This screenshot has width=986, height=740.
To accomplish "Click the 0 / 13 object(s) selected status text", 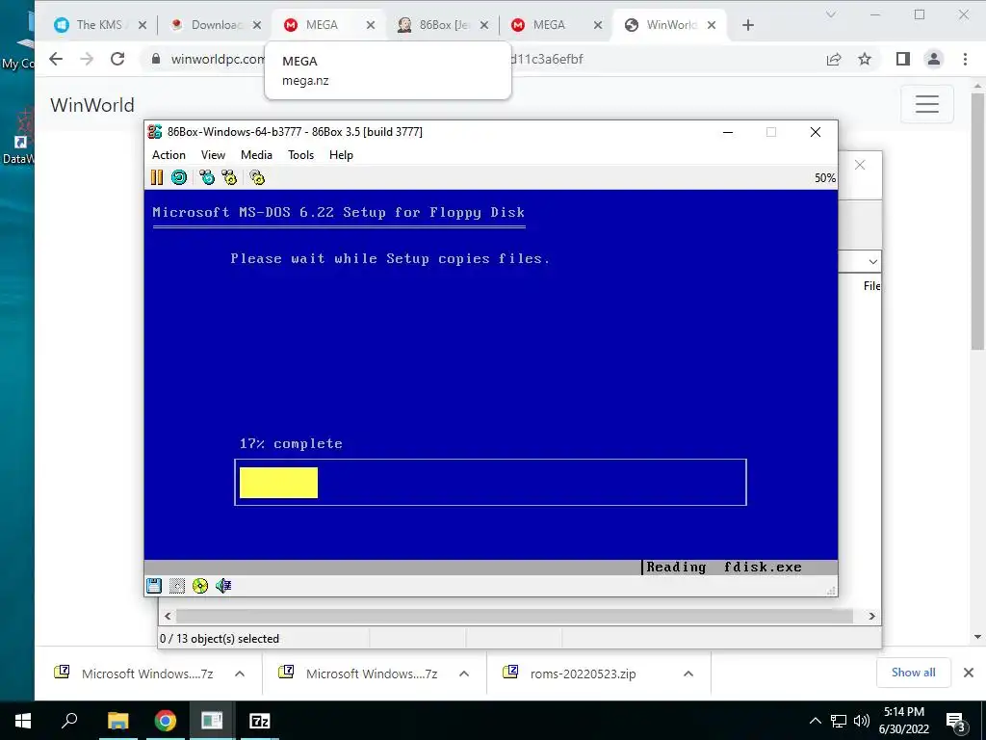I will click(x=220, y=639).
